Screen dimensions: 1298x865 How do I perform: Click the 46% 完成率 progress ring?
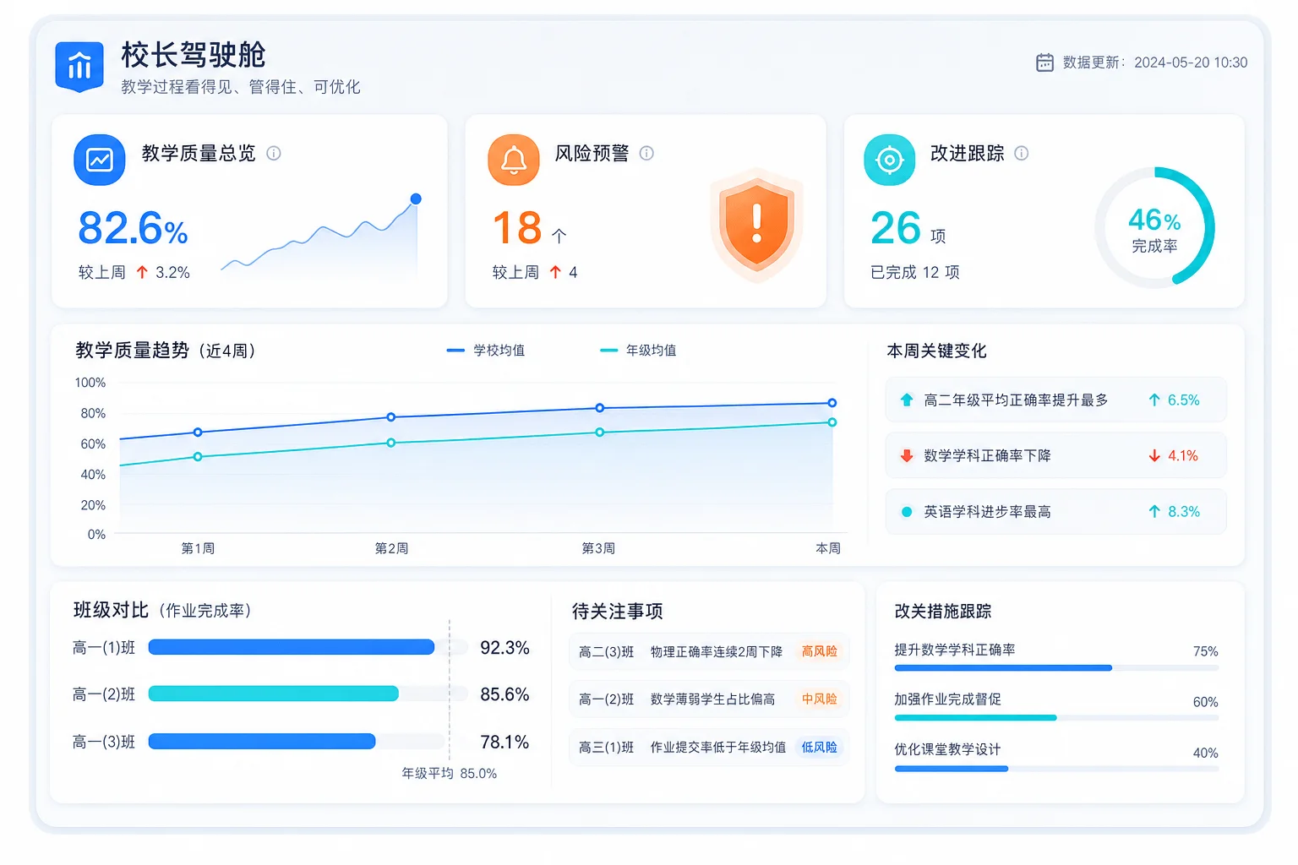tap(1154, 228)
